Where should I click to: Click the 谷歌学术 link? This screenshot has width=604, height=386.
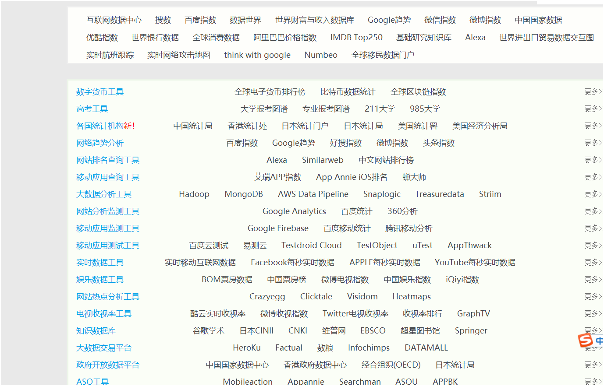pos(208,330)
